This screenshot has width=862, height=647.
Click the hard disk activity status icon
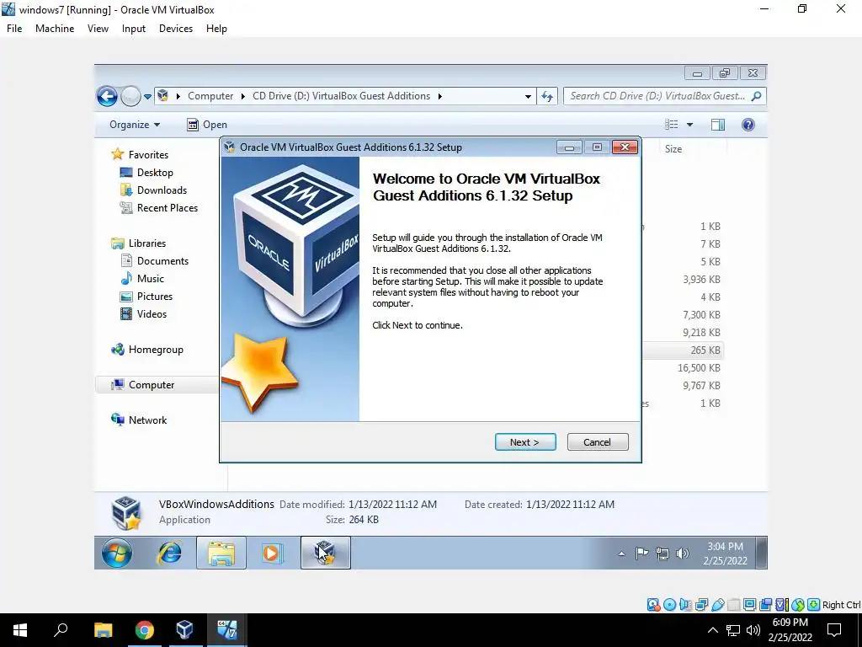tap(653, 605)
